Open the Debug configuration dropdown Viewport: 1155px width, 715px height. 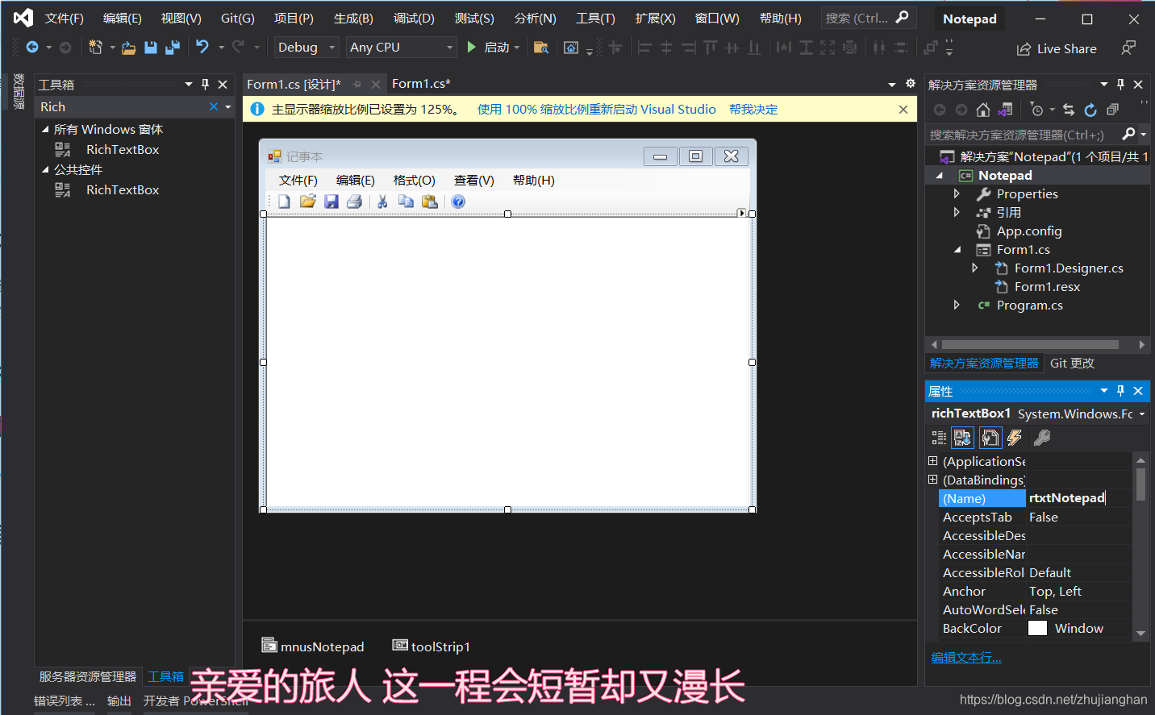(331, 48)
